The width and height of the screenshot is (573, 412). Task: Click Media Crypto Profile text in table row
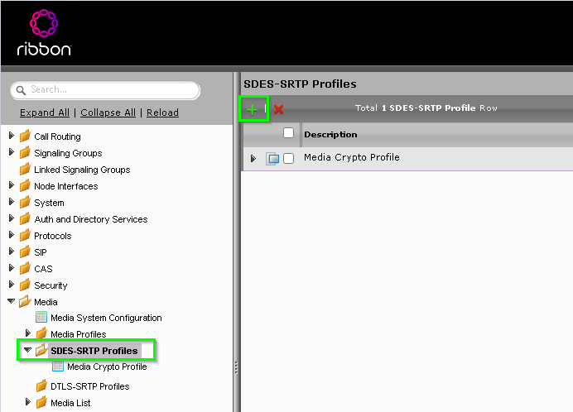[352, 157]
